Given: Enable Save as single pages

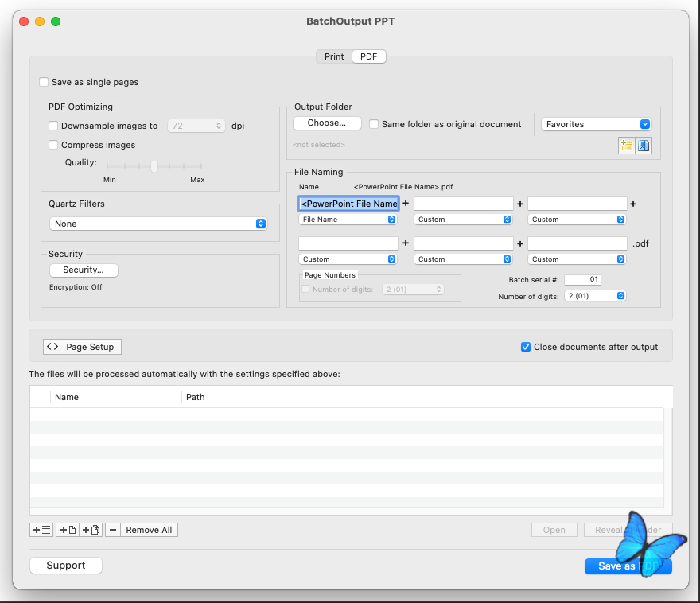Looking at the screenshot, I should point(44,82).
